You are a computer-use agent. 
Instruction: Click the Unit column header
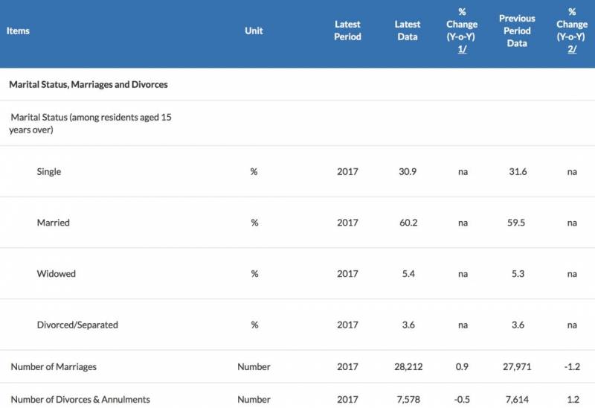pos(254,31)
